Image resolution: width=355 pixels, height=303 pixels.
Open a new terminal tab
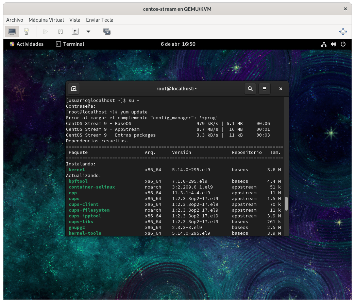pyautogui.click(x=74, y=89)
